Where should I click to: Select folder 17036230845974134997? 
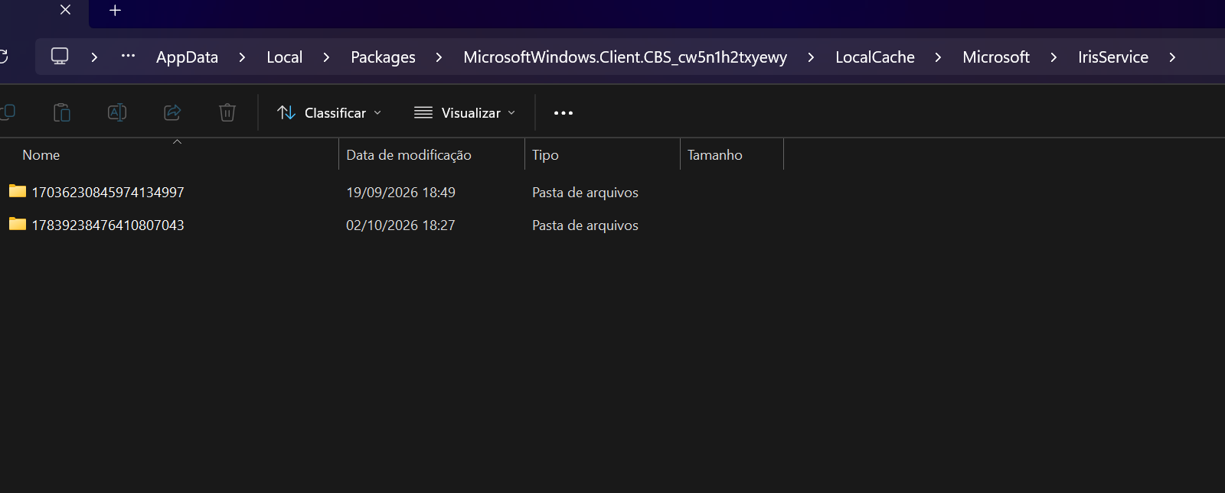click(108, 193)
